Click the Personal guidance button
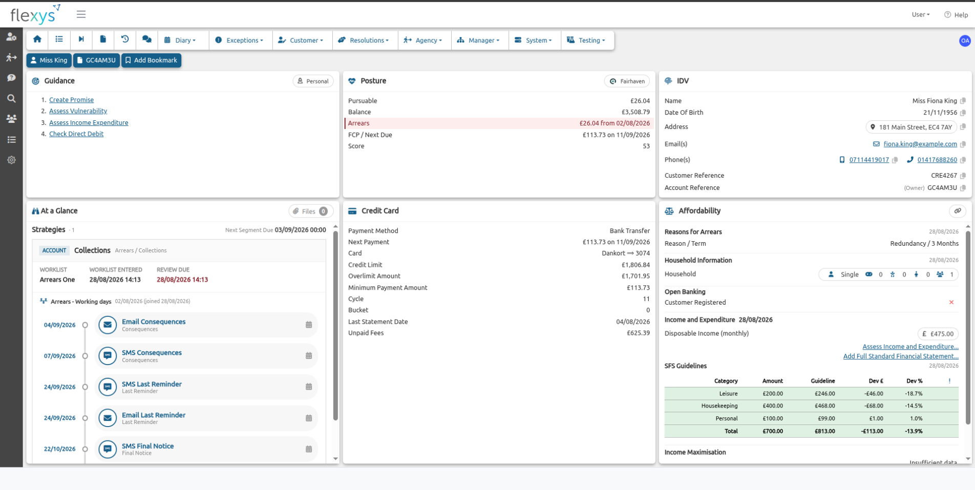This screenshot has height=490, width=975. [313, 81]
